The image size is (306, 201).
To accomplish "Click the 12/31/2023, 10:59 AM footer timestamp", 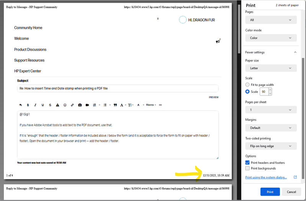I will pyautogui.click(x=216, y=175).
